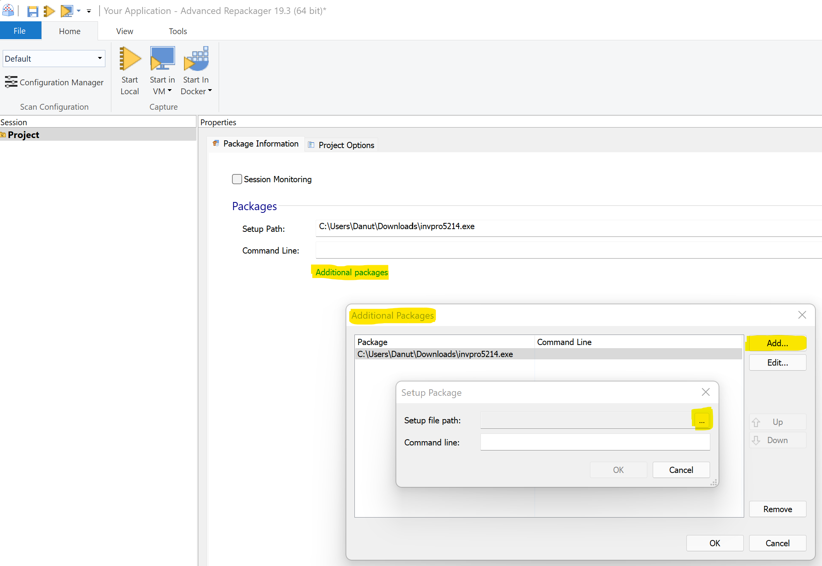Open the Default scan configuration dropdown

pyautogui.click(x=54, y=59)
